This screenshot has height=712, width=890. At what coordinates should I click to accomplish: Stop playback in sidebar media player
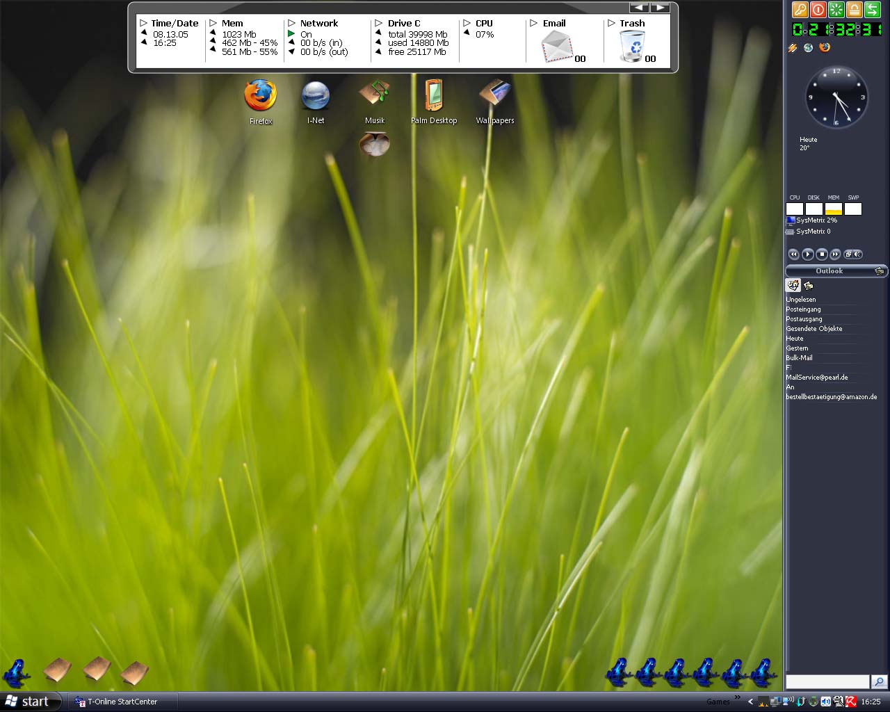(822, 254)
